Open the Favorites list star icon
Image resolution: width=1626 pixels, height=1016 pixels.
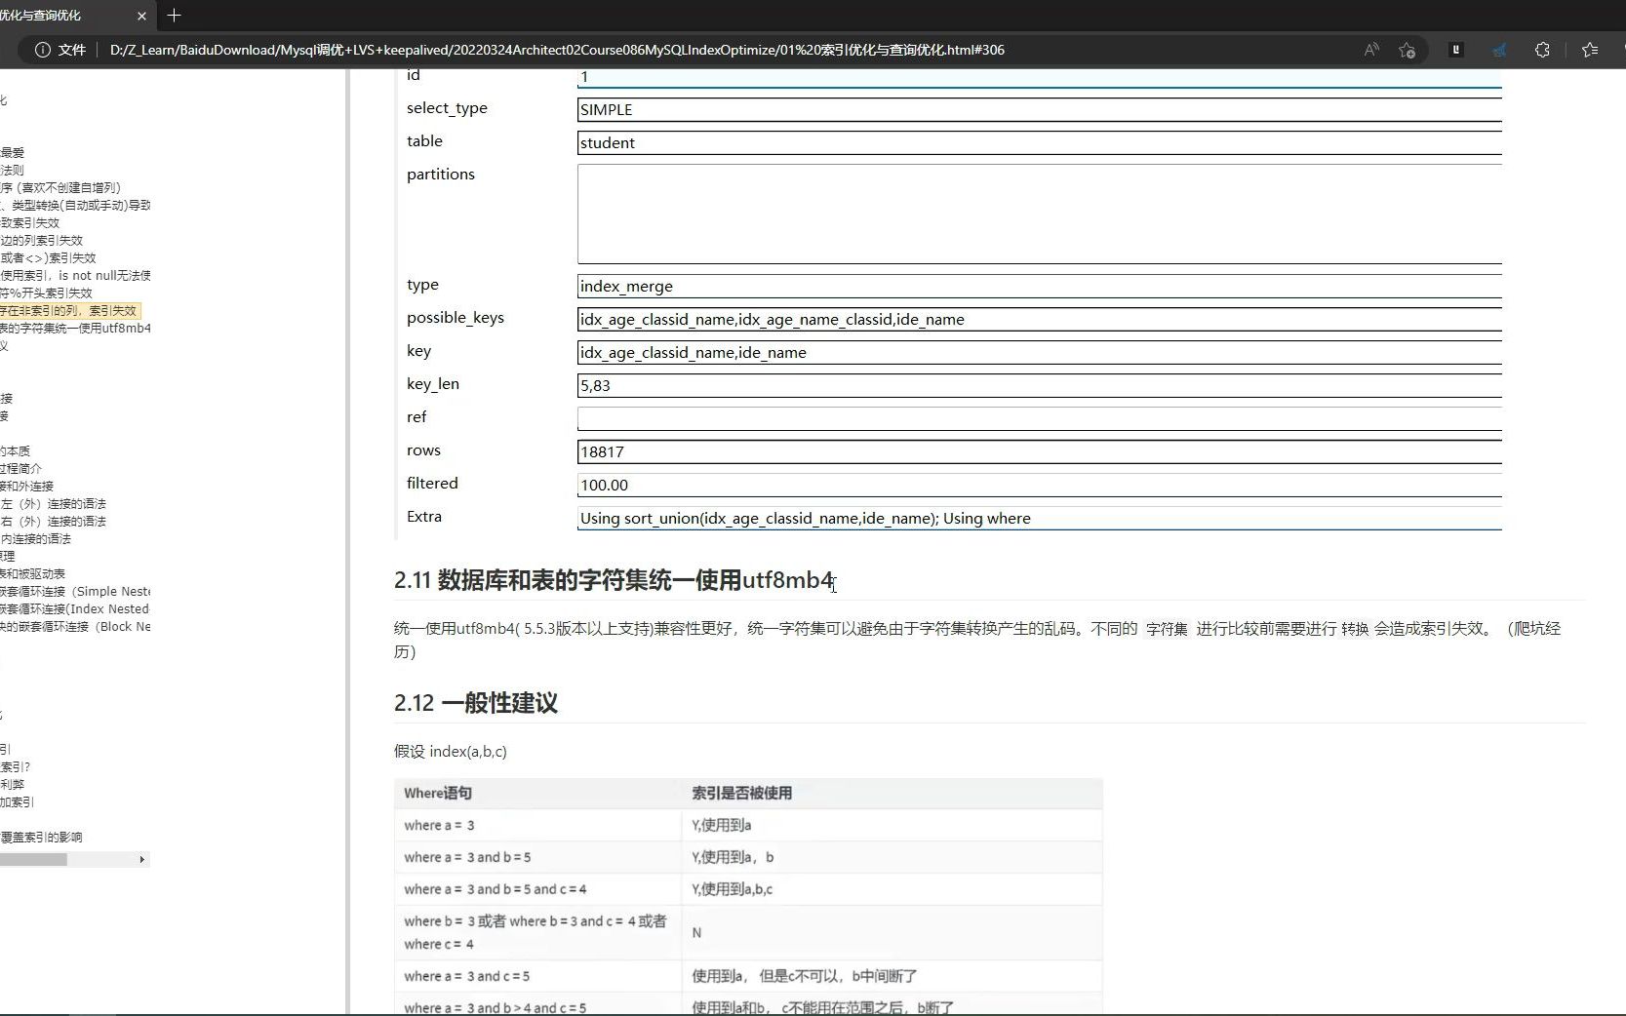coord(1590,50)
